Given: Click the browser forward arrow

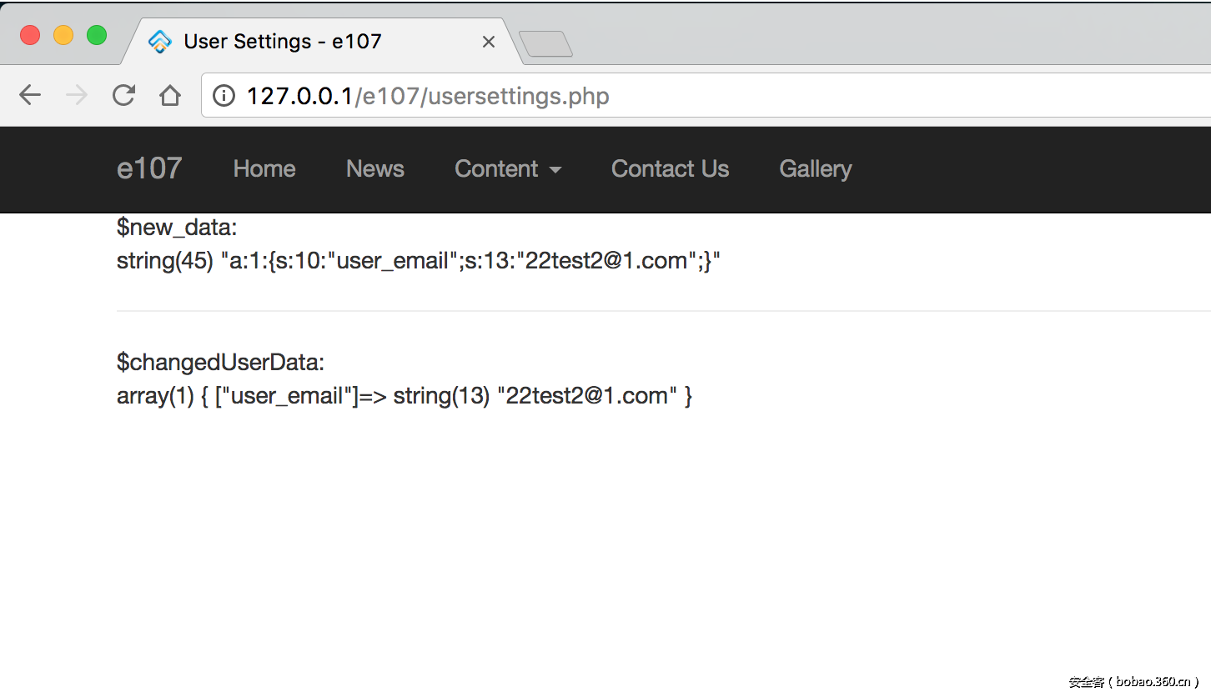Looking at the screenshot, I should pos(77,96).
